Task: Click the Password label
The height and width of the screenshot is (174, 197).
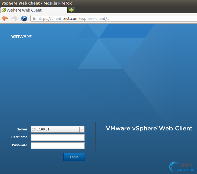Action: (20, 145)
